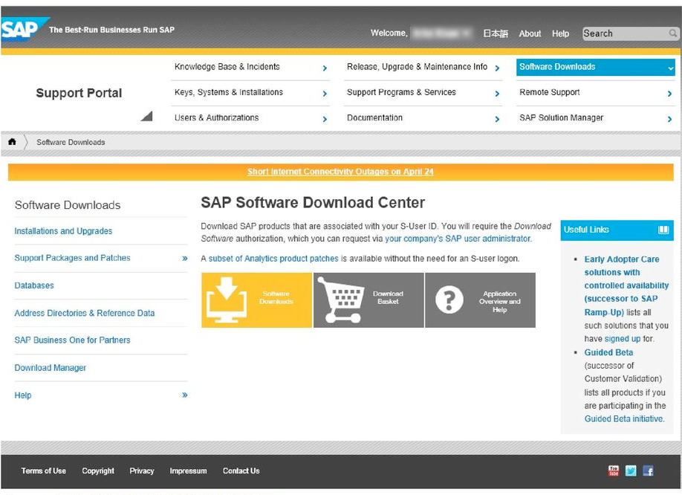Screen dimensions: 682x495
Task: Open the Download Basket cart tile
Action: point(368,300)
